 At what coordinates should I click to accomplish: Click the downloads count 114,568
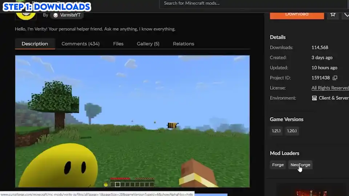(x=320, y=48)
